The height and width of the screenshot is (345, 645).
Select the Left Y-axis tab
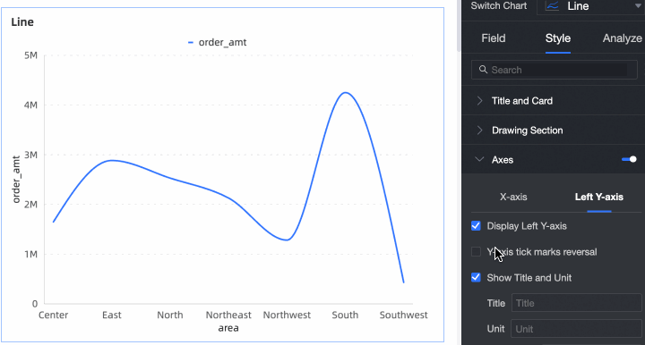tap(599, 197)
